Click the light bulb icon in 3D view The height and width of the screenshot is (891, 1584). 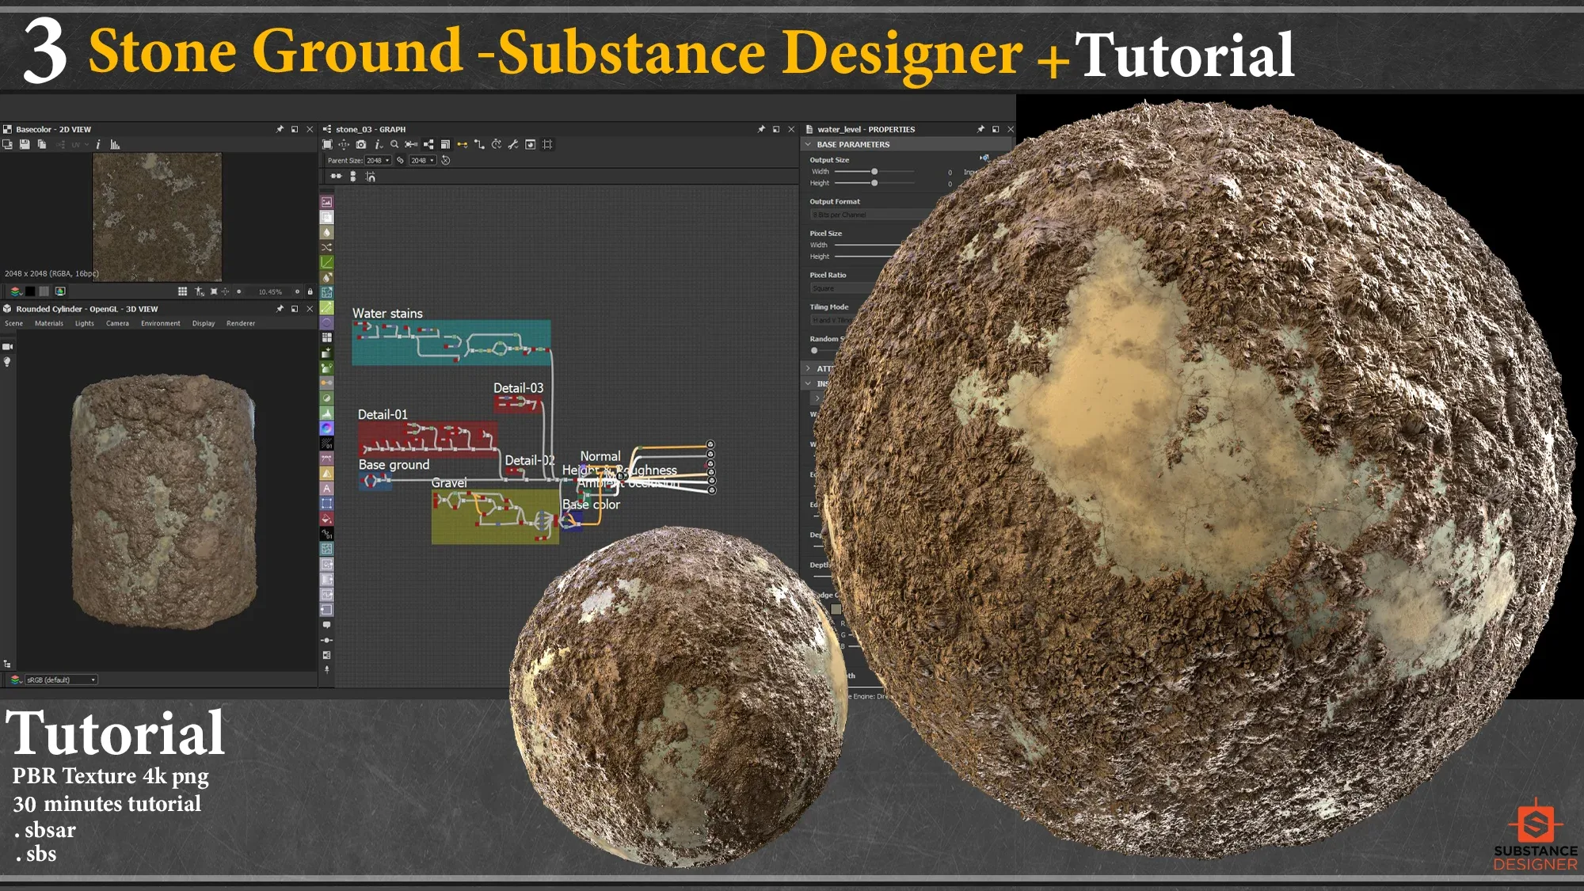click(x=8, y=362)
